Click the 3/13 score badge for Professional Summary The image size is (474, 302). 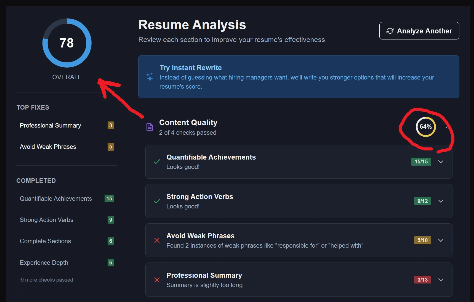[422, 280]
